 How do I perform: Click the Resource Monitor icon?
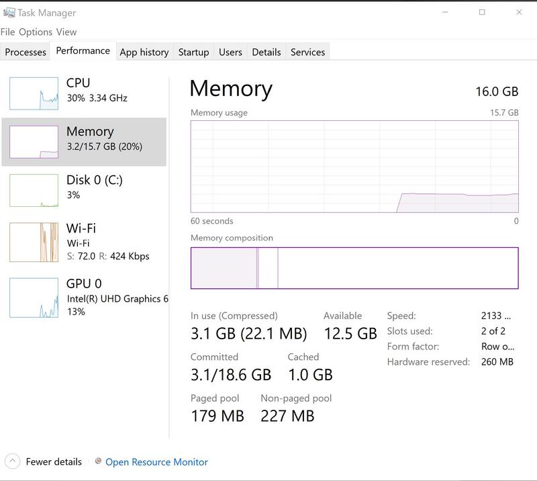click(x=99, y=462)
